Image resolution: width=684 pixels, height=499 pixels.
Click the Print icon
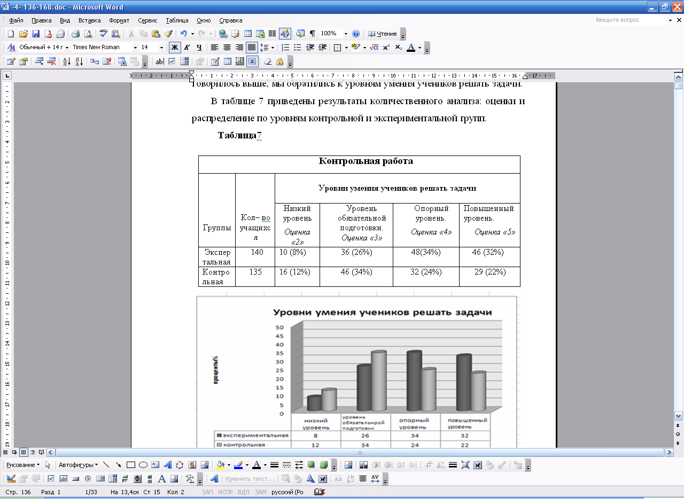pyautogui.click(x=76, y=34)
